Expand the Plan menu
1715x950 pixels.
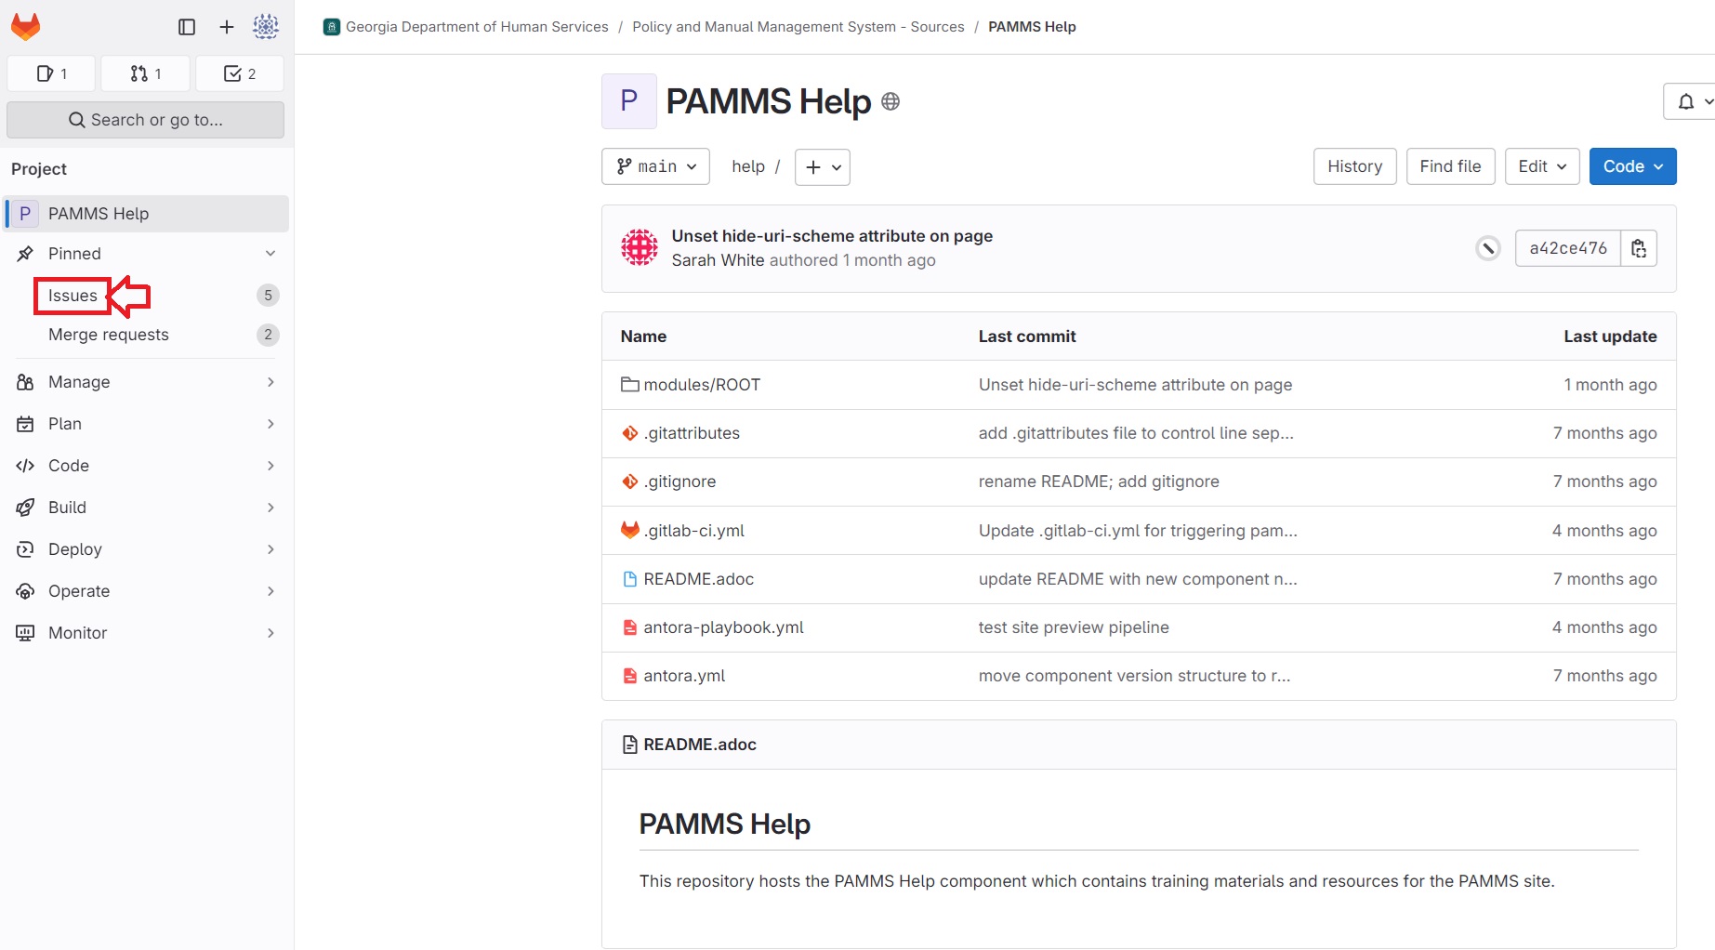pos(147,424)
